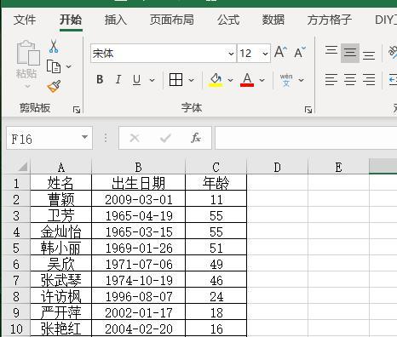397x337 pixels.
Task: Click the Cut scissors icon
Action: point(54,46)
